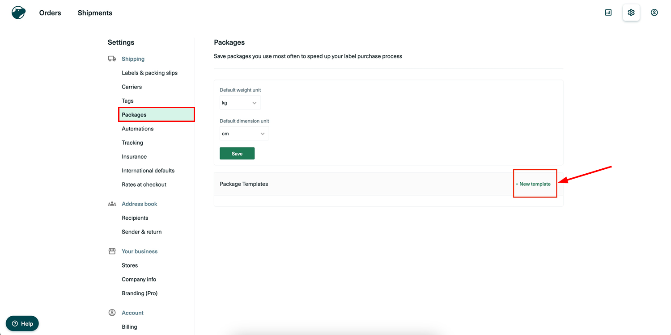
Task: Click the Shipping truck icon
Action: tap(112, 59)
